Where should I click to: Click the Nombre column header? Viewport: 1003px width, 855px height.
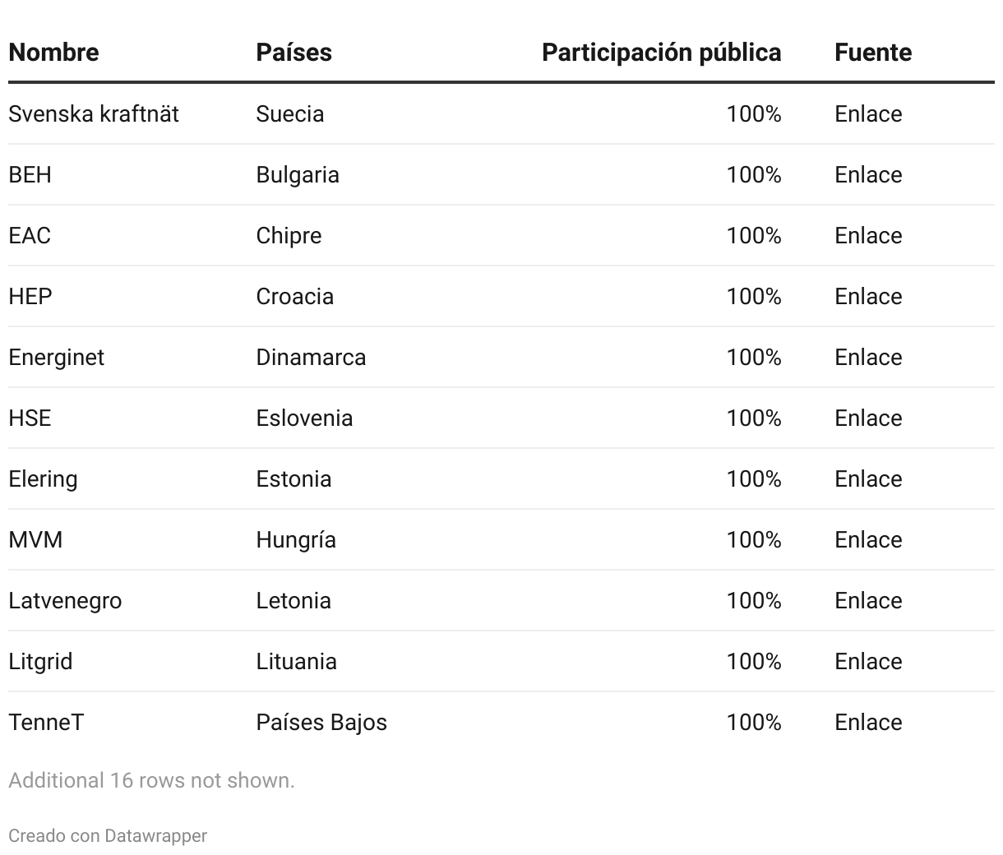pos(53,52)
